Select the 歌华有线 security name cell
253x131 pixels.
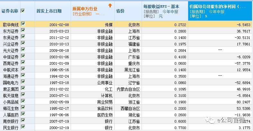(10, 25)
